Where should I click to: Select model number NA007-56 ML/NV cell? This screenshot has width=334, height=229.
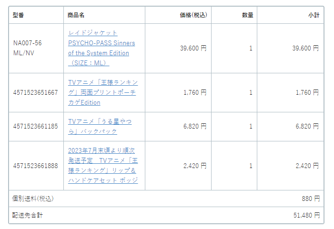pos(28,48)
